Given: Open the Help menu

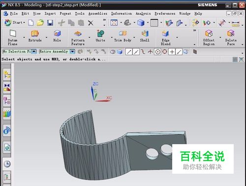Looking at the screenshot, I should 198,13.
